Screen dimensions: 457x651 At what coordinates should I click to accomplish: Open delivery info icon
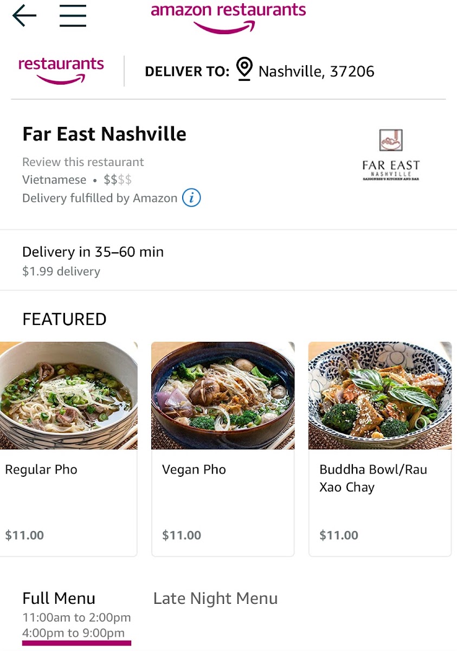[191, 198]
